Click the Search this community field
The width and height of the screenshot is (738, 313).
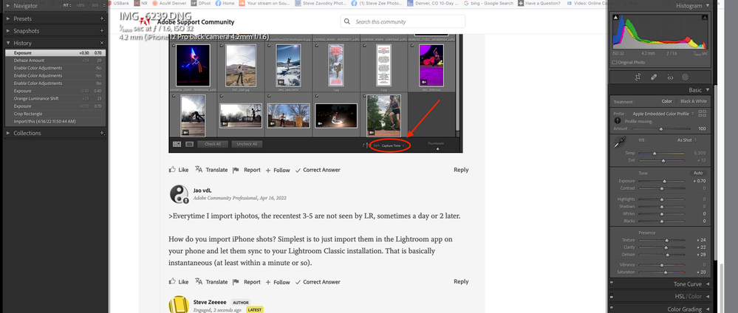coord(403,21)
